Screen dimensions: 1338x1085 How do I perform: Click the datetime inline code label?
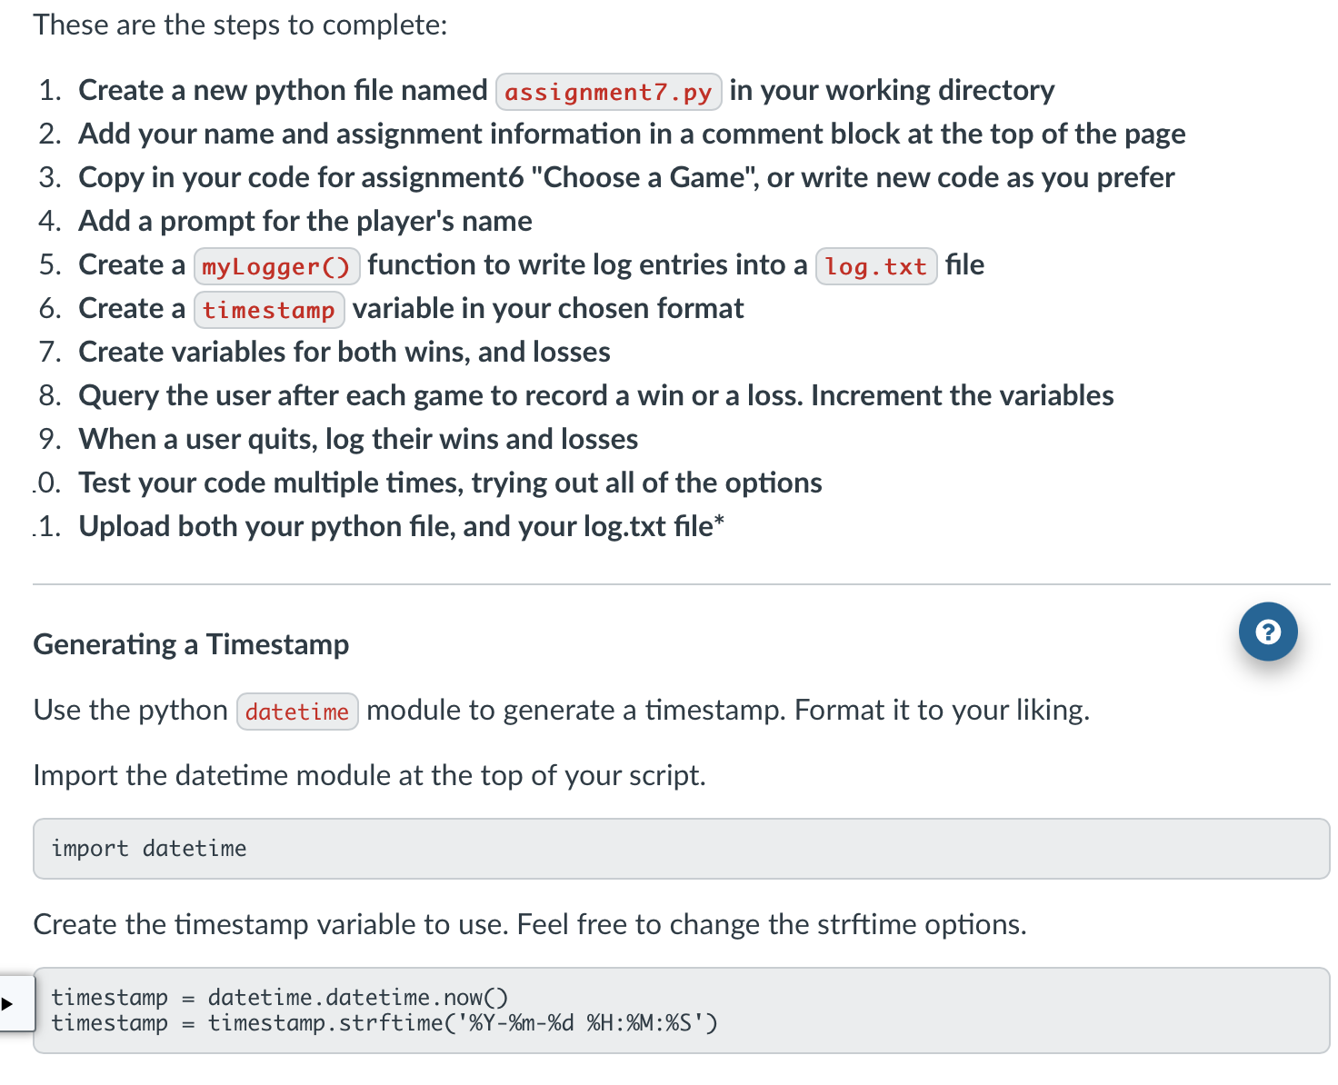[296, 712]
